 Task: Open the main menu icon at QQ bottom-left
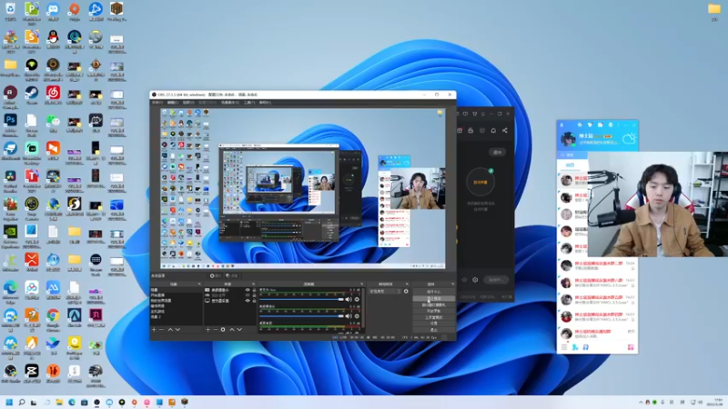[x=564, y=347]
